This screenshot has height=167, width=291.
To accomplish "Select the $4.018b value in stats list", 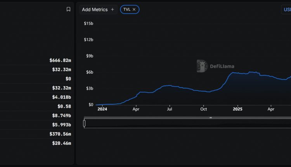I will tap(62, 97).
